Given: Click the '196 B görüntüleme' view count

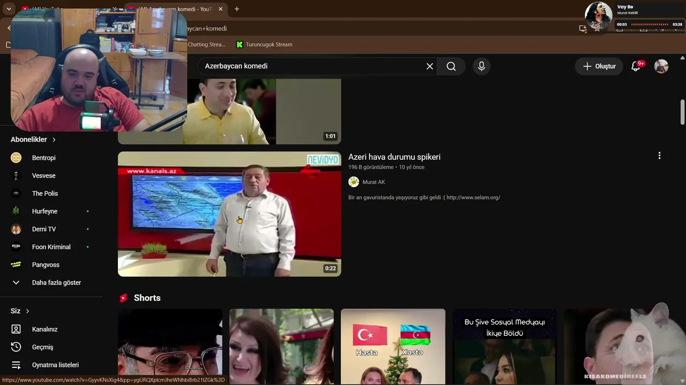Looking at the screenshot, I should pyautogui.click(x=371, y=167).
